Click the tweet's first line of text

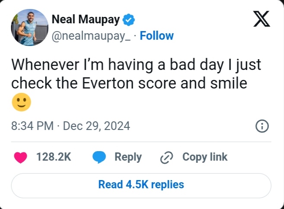point(136,65)
